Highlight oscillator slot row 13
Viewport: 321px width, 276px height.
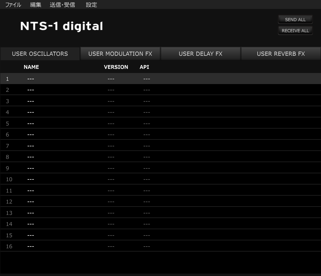point(161,213)
